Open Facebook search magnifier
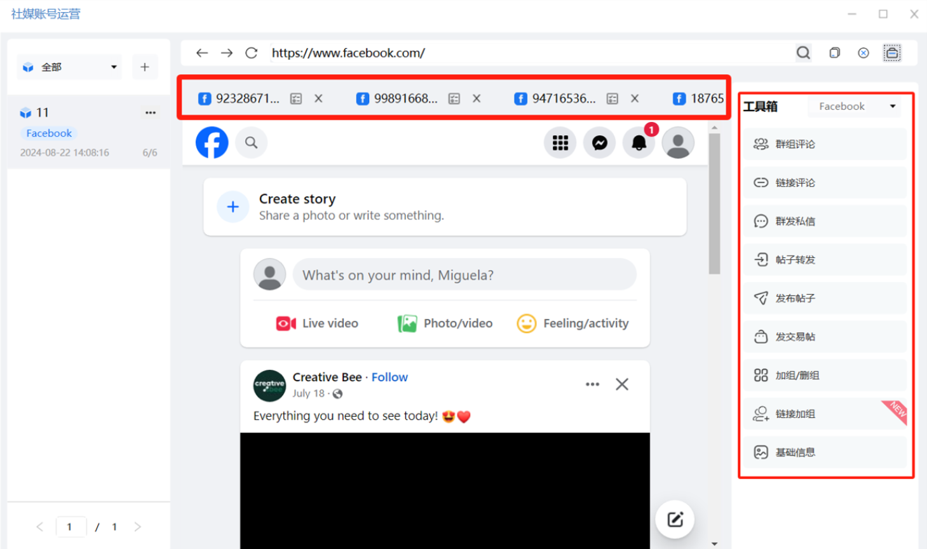This screenshot has width=927, height=549. (252, 142)
